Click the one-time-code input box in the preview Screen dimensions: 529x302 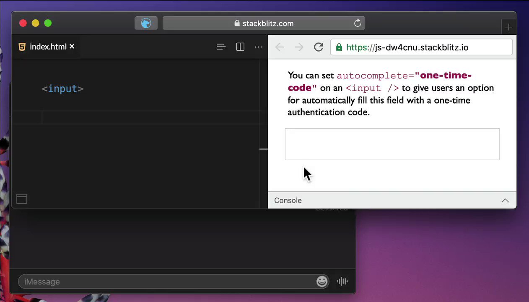(392, 144)
